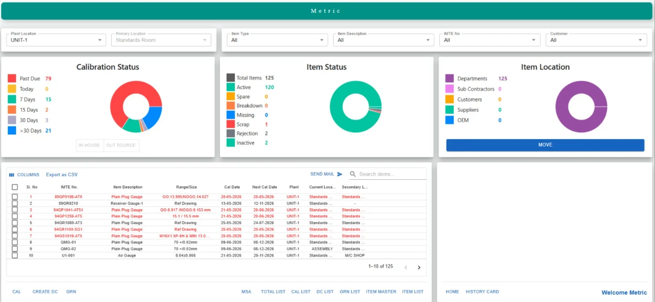Go to next table page arrow
The height and width of the screenshot is (302, 655).
(x=419, y=267)
